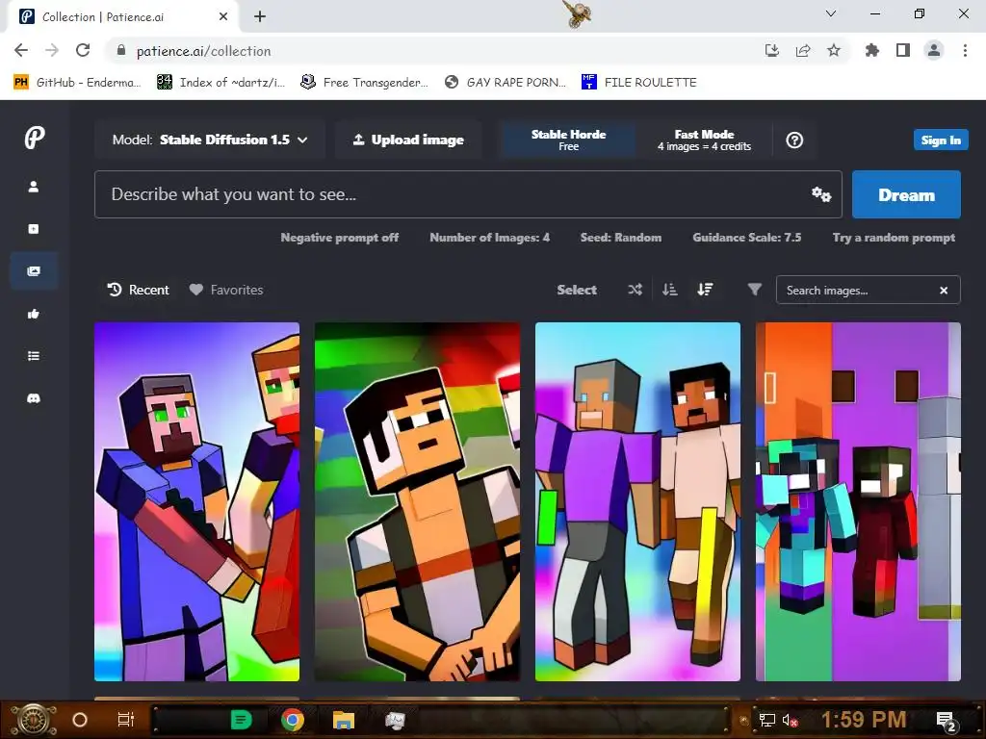986x739 pixels.
Task: Open the green notes app on taskbar
Action: (x=242, y=720)
